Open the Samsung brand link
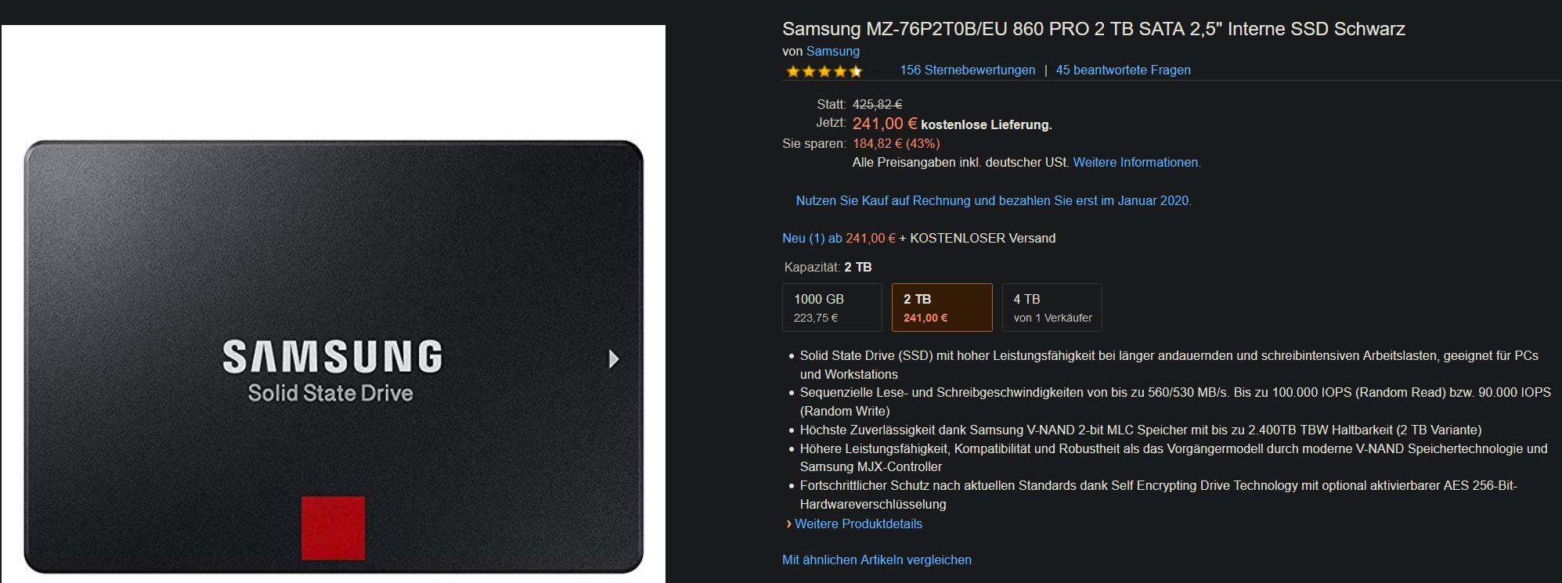This screenshot has width=1562, height=583. pyautogui.click(x=833, y=51)
